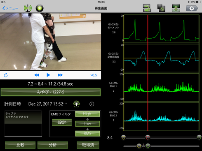The height and width of the screenshot is (151, 202).
Task: Tap the green handle on lower slider
Action: point(148,146)
